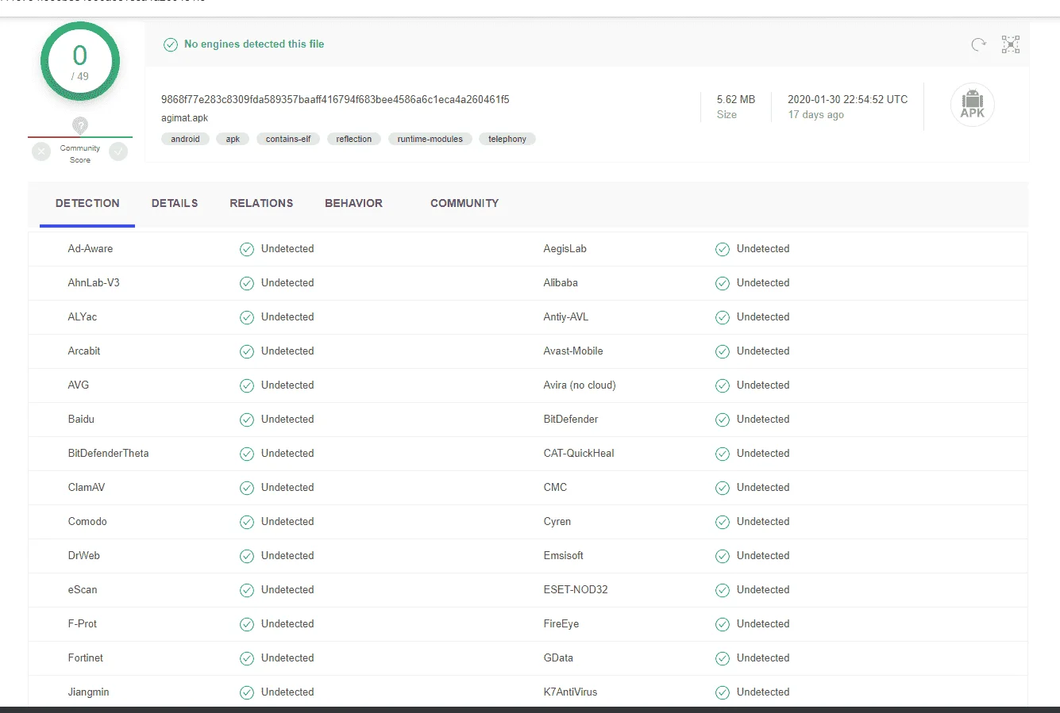Click the reanalyze file refresh icon

coord(978,44)
